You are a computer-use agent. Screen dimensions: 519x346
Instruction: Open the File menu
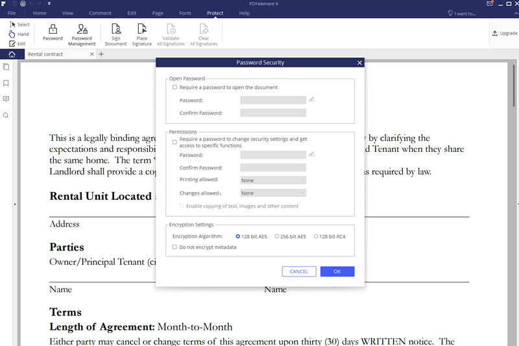[12, 13]
